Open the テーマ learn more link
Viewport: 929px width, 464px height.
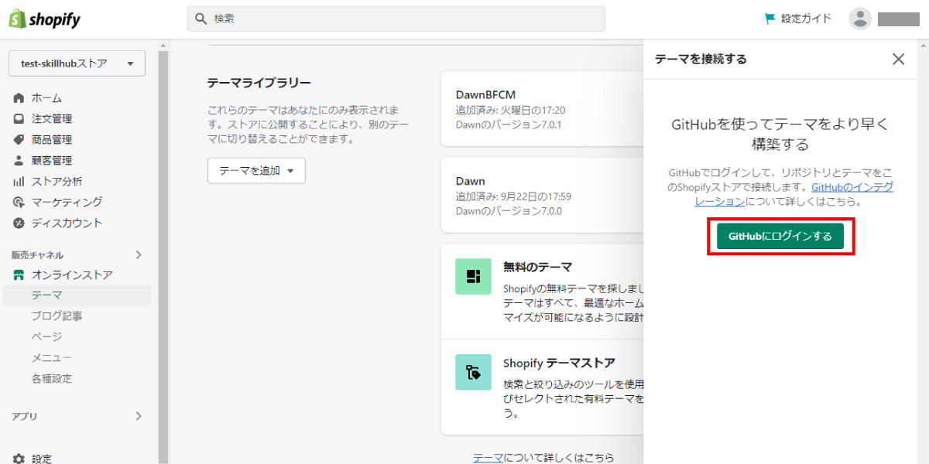[488, 457]
